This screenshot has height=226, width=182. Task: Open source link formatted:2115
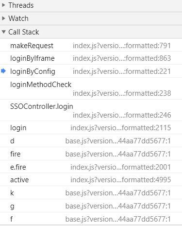(x=121, y=128)
